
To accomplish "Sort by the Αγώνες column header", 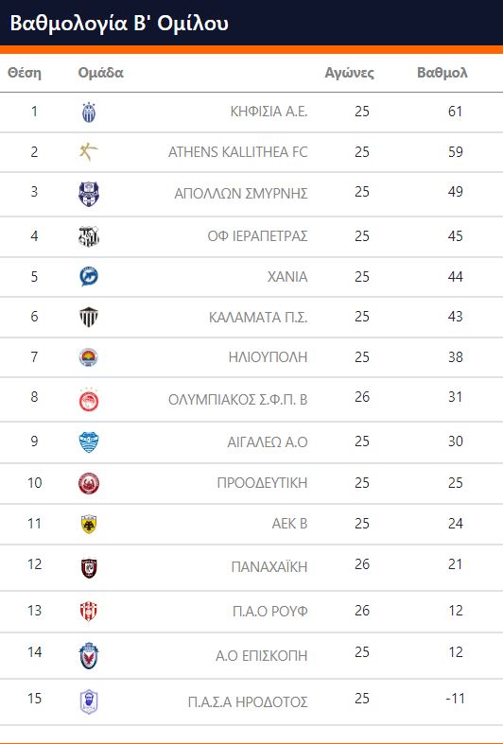I will 349,73.
